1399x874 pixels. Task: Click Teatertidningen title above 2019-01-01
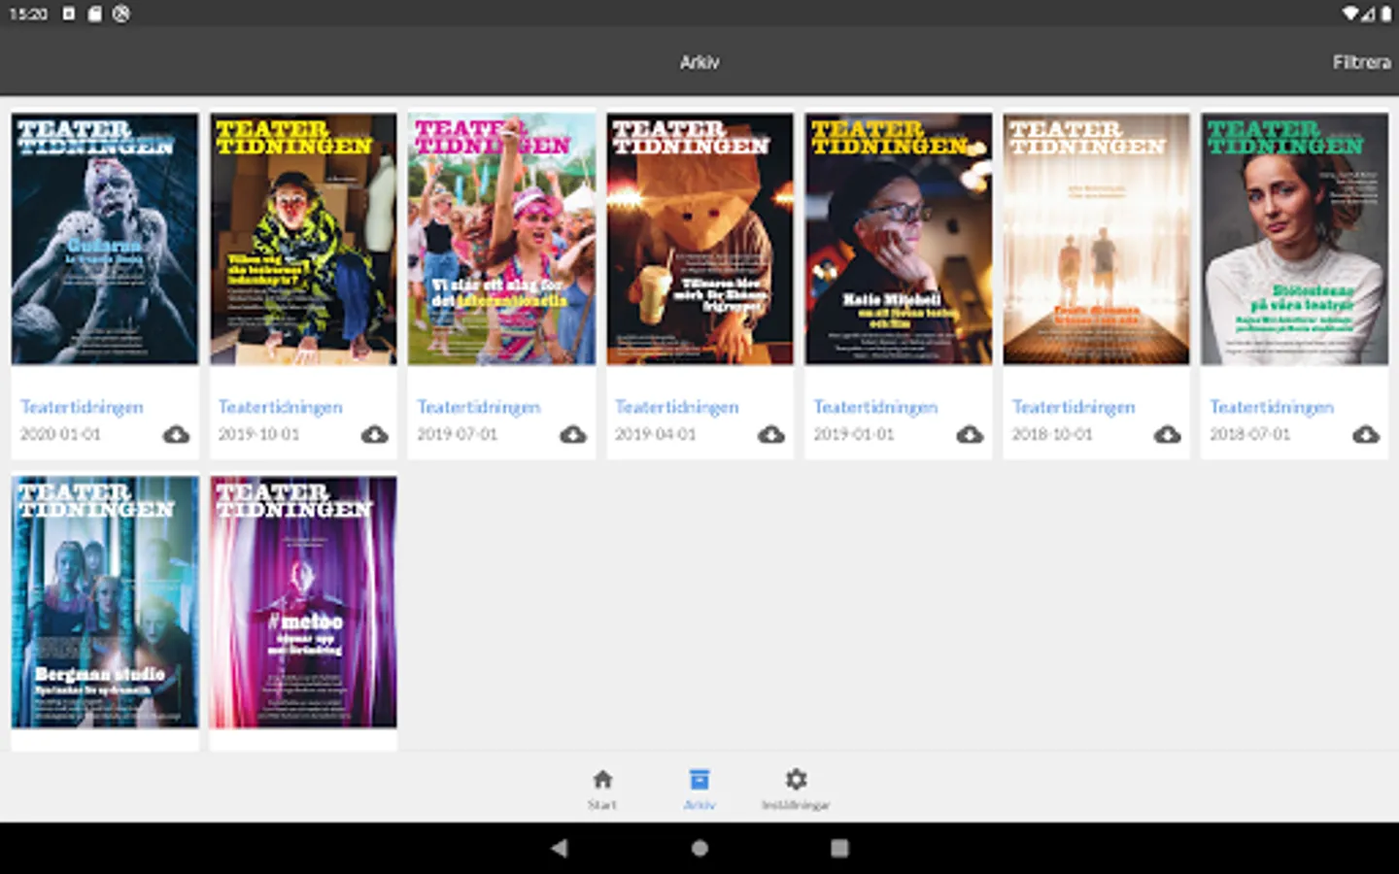tap(875, 407)
